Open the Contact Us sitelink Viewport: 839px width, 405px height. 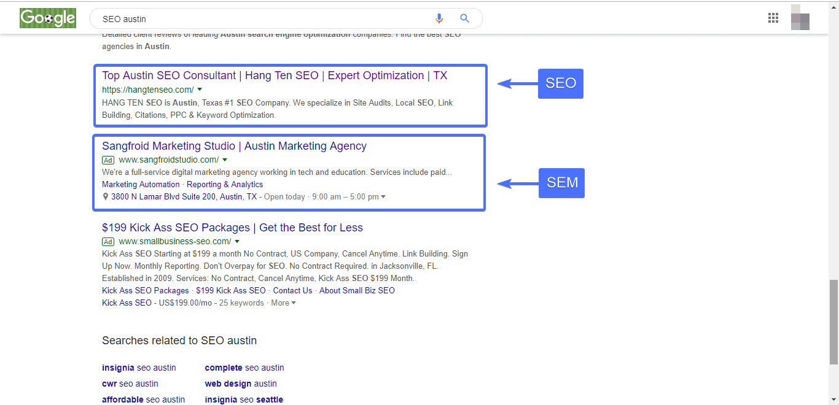pos(292,291)
